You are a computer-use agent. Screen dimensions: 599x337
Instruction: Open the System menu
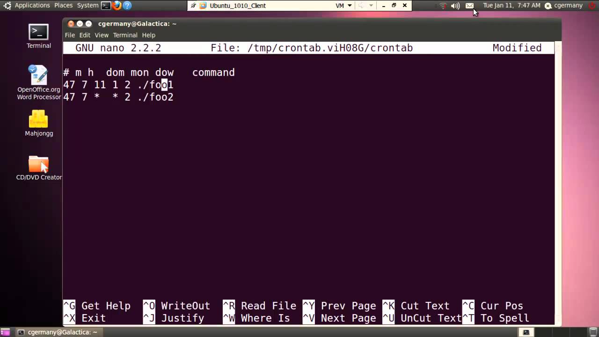88,6
